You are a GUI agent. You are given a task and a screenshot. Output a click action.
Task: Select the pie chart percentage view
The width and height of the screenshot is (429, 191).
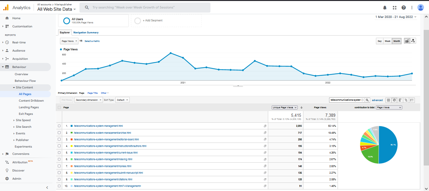point(394,100)
